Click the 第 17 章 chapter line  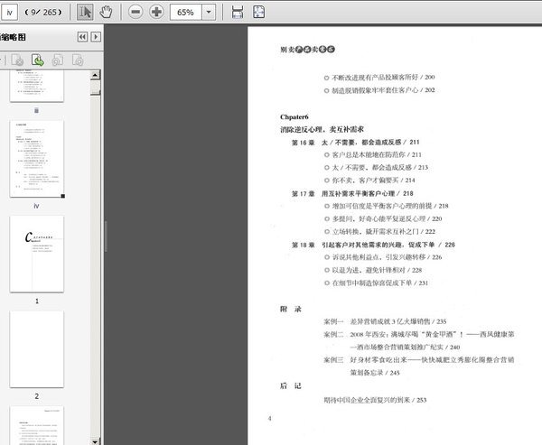[x=352, y=193]
